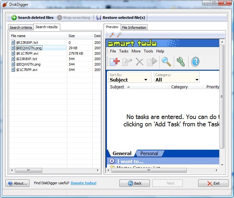Follow the Donate today! link
Image resolution: width=234 pixels, height=198 pixels.
pos(84,183)
